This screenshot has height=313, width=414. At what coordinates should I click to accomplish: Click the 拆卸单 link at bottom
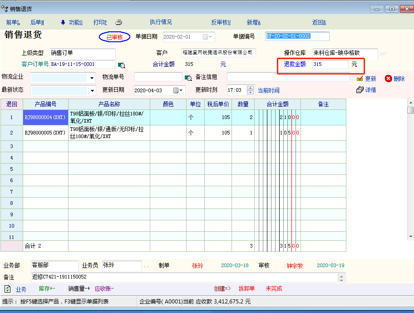tap(247, 289)
